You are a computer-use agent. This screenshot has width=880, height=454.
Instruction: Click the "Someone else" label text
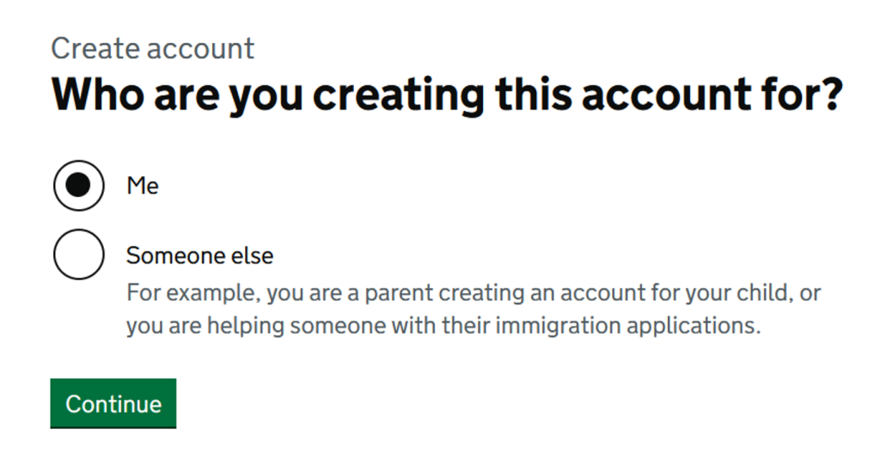click(199, 255)
